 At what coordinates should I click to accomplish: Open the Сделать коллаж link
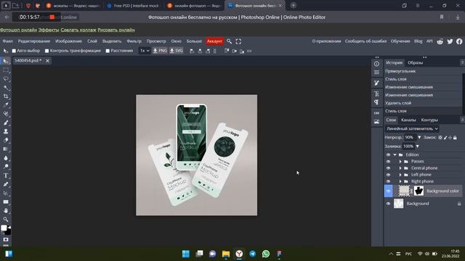[78, 30]
